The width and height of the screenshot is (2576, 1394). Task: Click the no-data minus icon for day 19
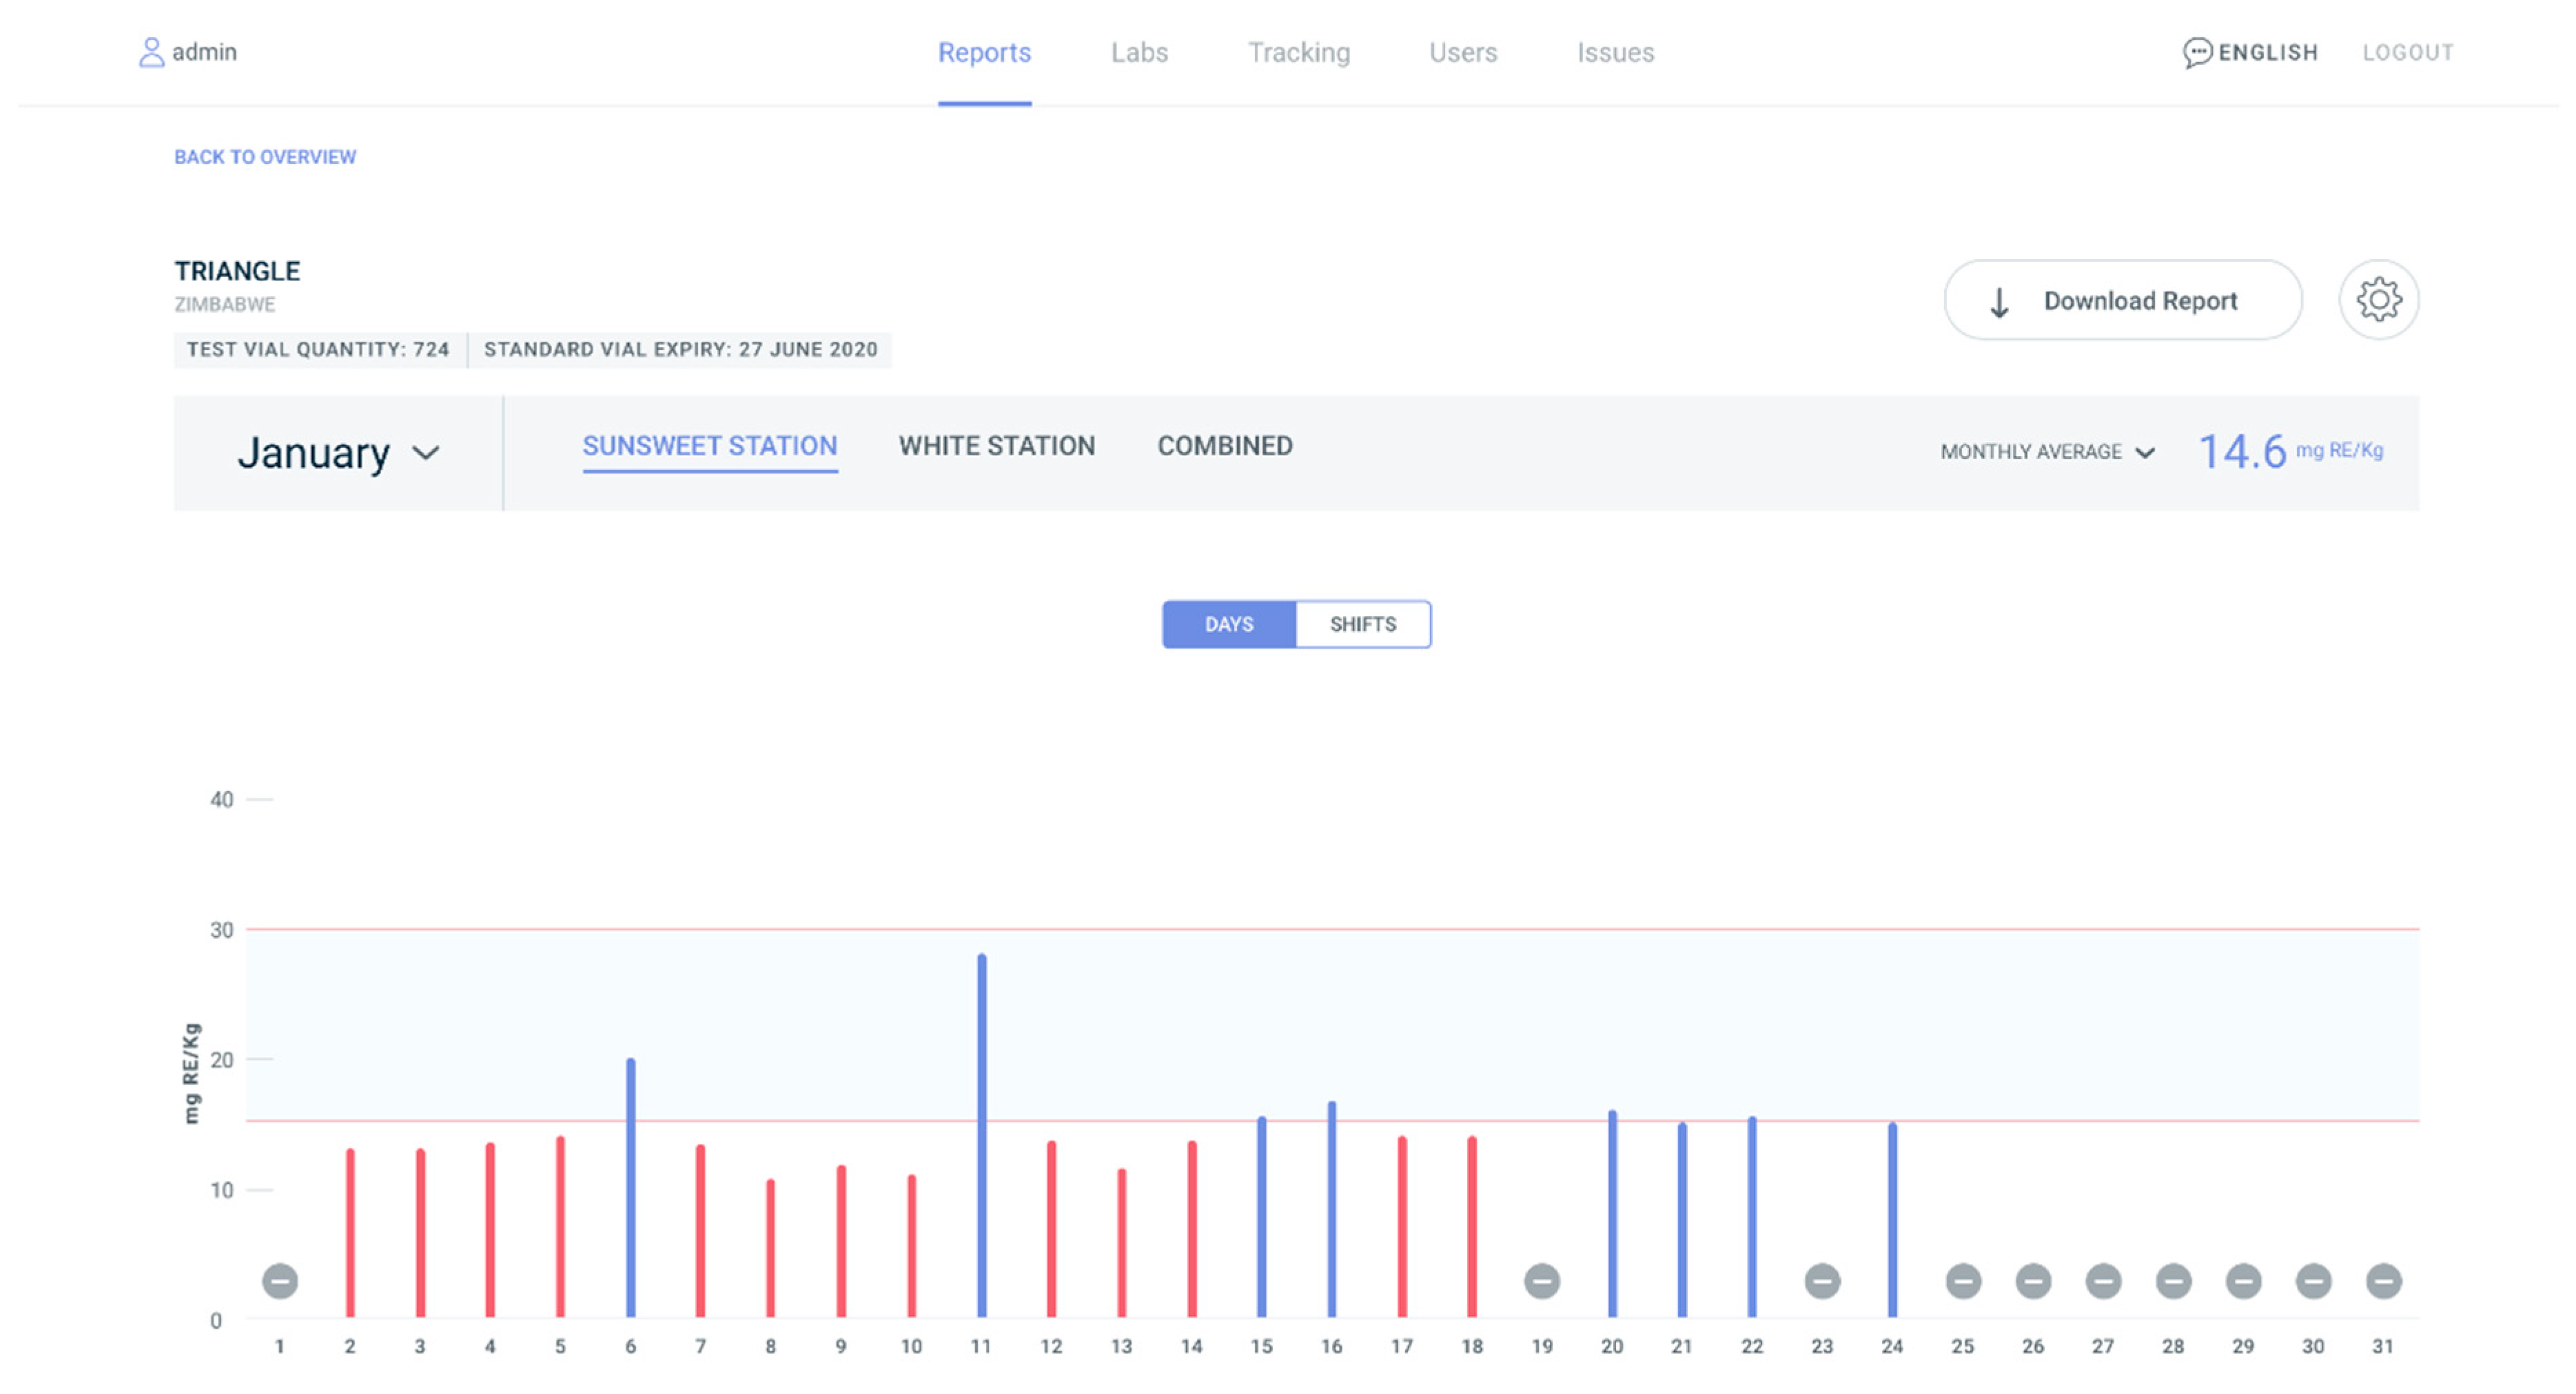[1541, 1281]
